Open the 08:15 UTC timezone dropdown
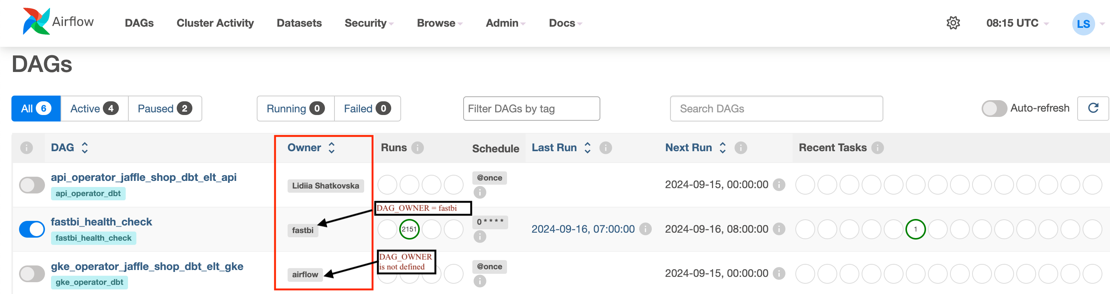The image size is (1110, 294). (1017, 23)
